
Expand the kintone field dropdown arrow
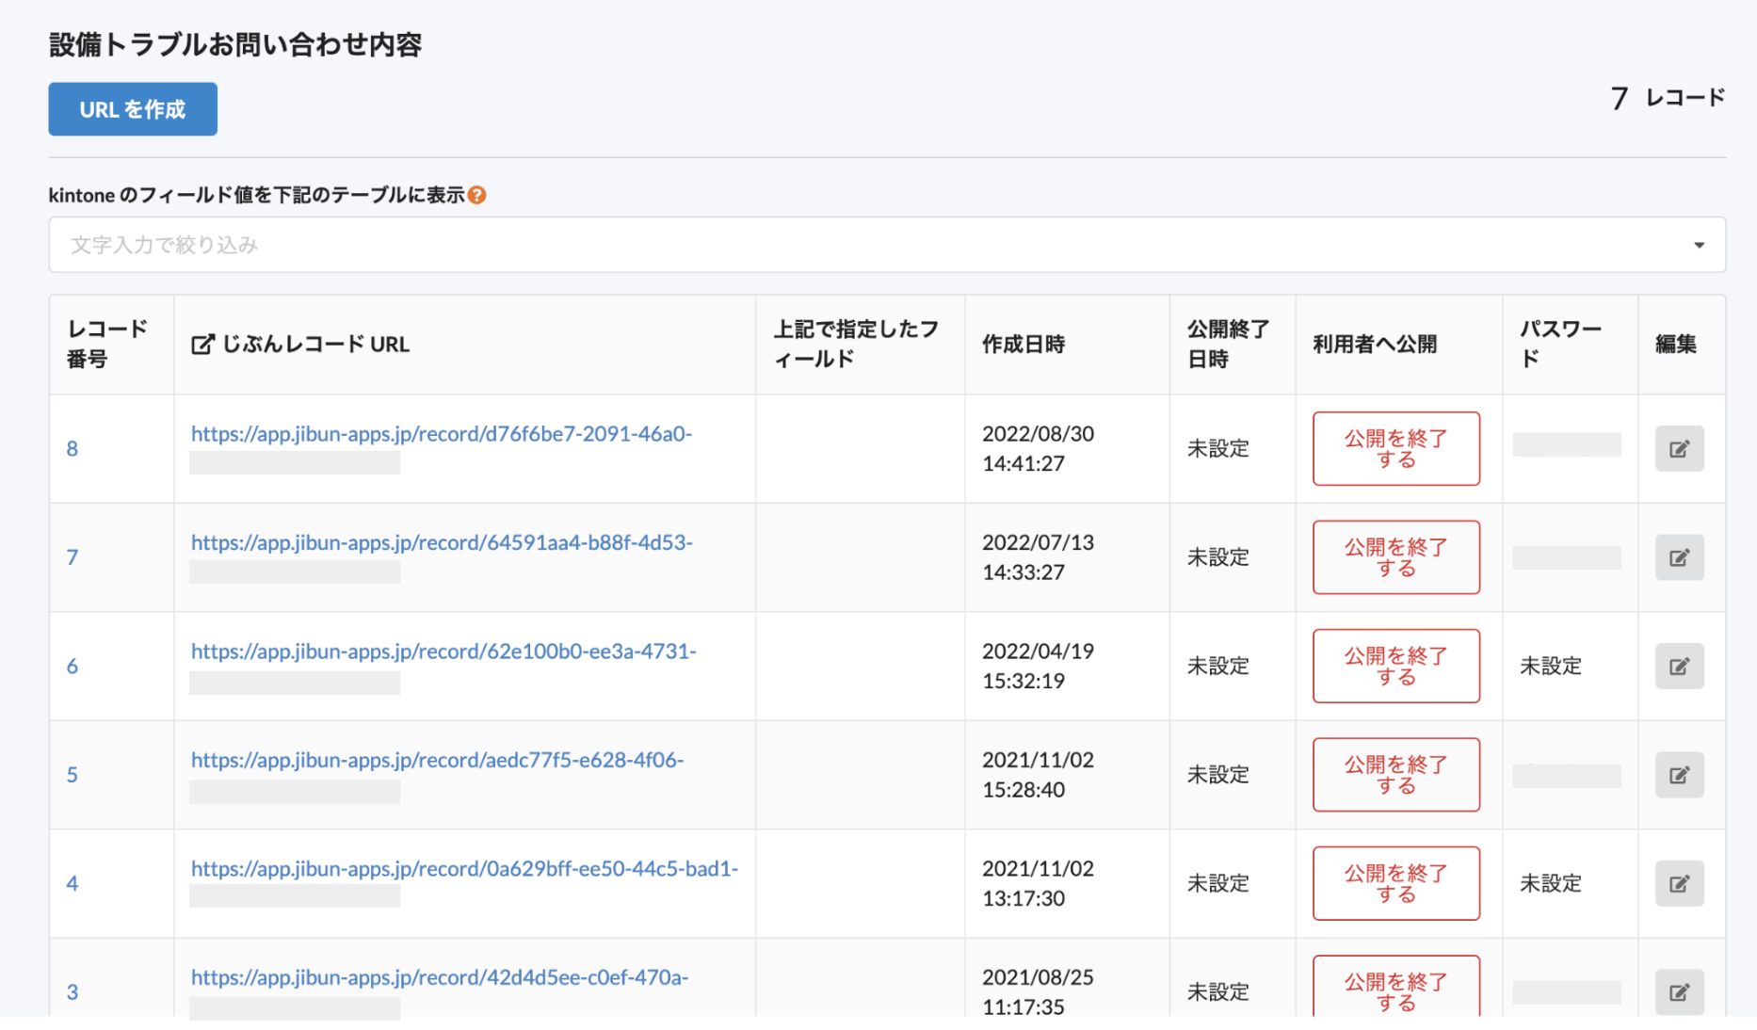pyautogui.click(x=1699, y=246)
